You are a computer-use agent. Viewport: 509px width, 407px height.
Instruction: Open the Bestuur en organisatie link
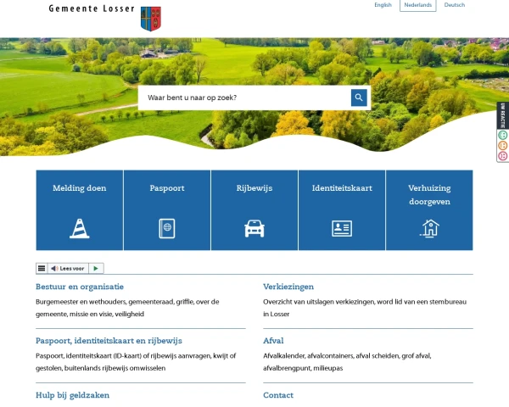pos(80,287)
